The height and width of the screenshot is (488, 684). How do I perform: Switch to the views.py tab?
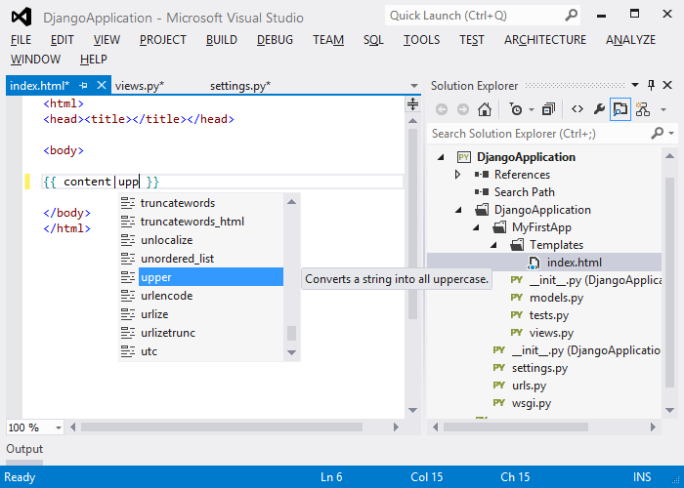tap(140, 86)
